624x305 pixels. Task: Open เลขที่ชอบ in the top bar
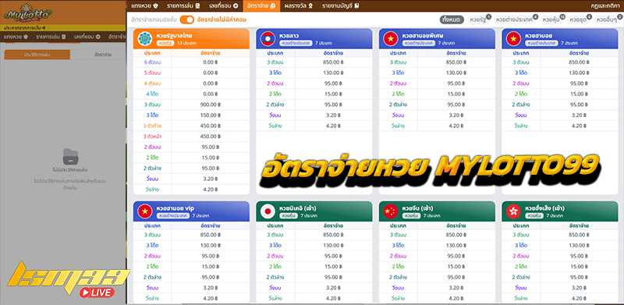click(223, 6)
